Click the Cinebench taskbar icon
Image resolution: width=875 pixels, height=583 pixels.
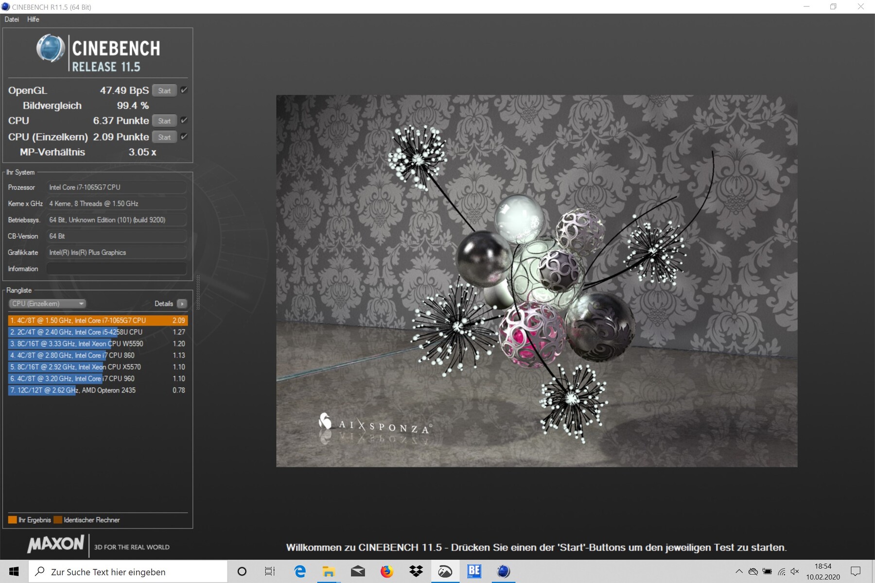coord(503,571)
